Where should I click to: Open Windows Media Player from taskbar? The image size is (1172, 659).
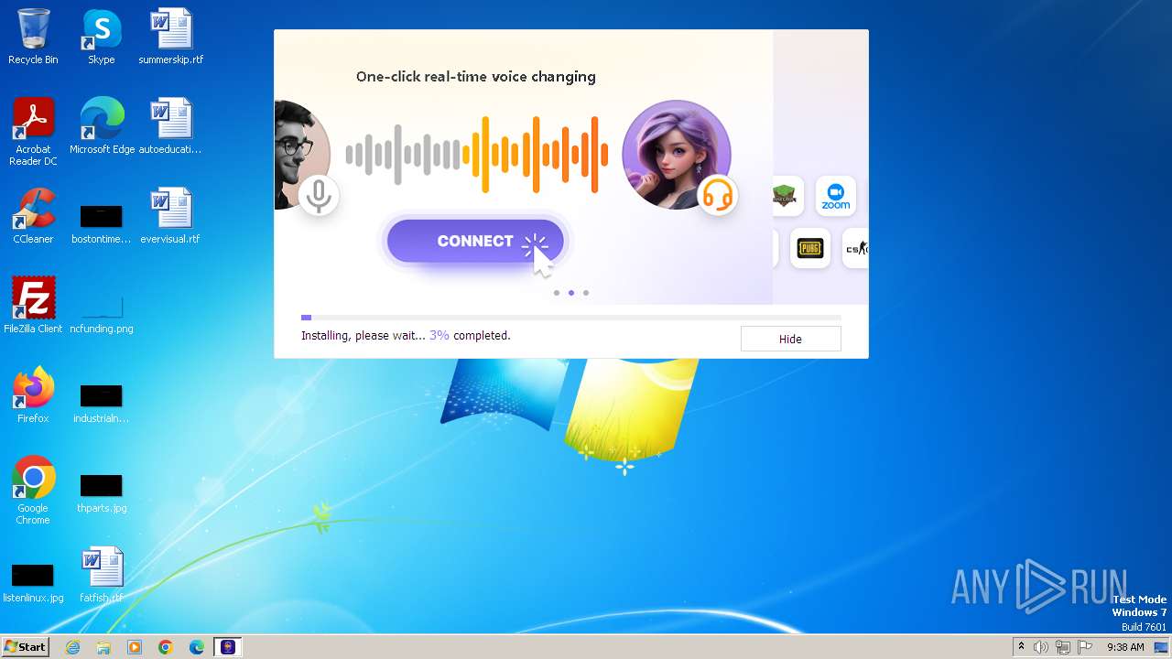point(135,647)
